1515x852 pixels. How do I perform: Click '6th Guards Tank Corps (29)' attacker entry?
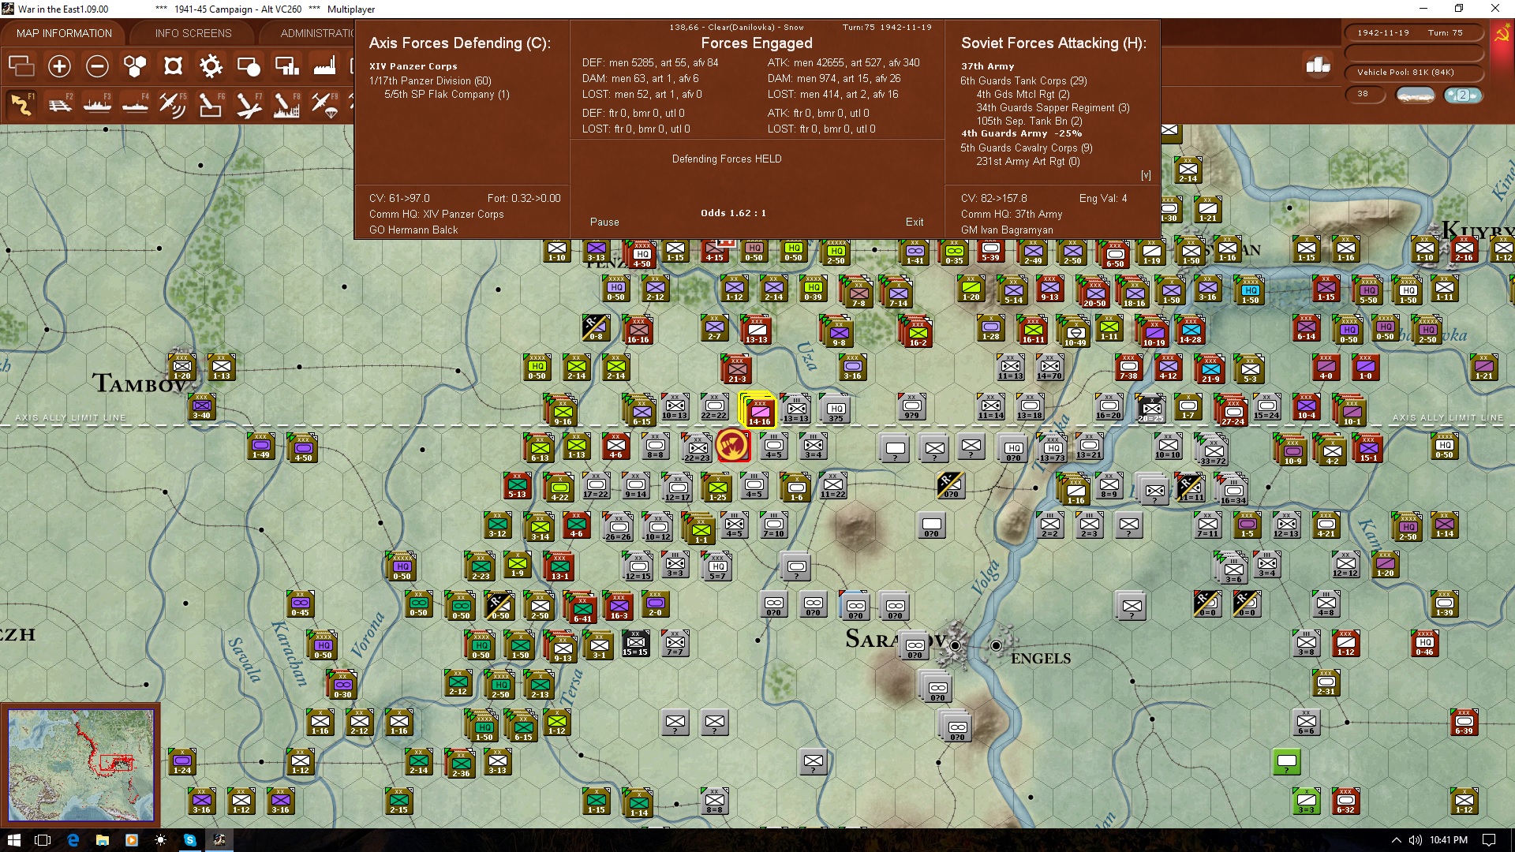pyautogui.click(x=1023, y=80)
